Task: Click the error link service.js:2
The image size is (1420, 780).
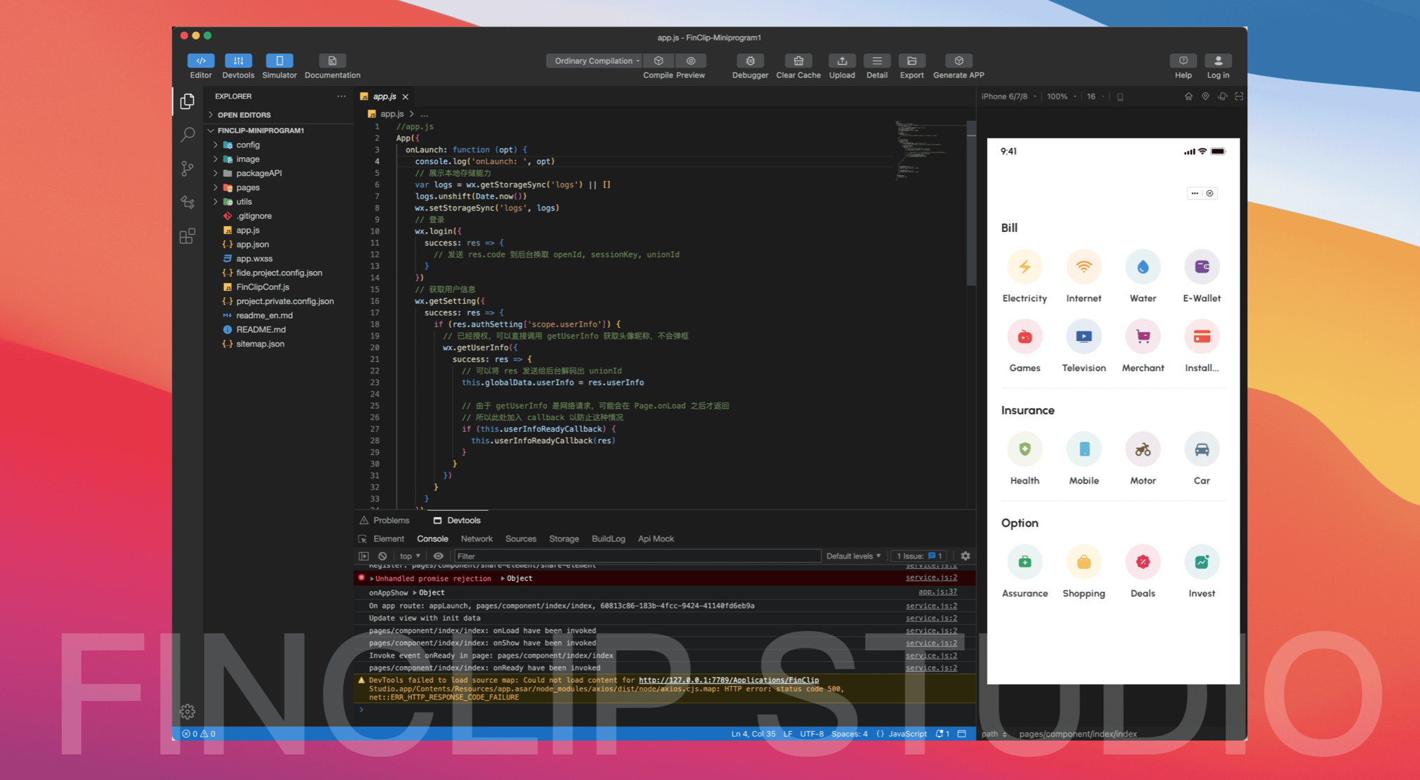Action: click(930, 577)
